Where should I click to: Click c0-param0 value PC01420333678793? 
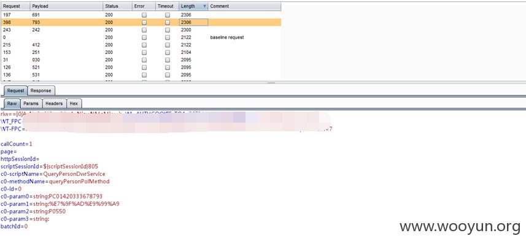tap(75, 196)
